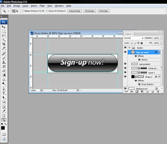Hide the Background layer visibility
The image size is (167, 144).
[125, 88]
